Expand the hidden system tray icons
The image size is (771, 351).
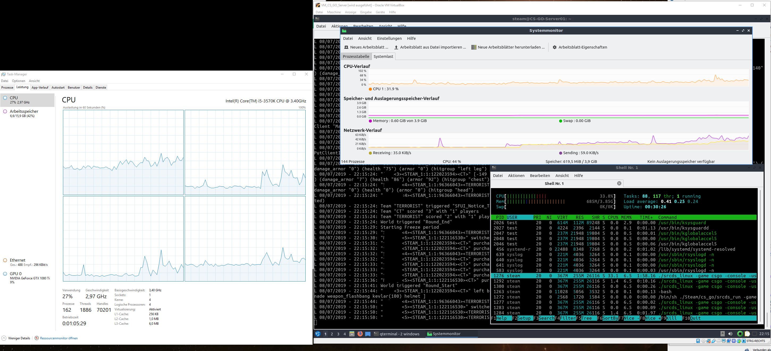[x=723, y=334]
